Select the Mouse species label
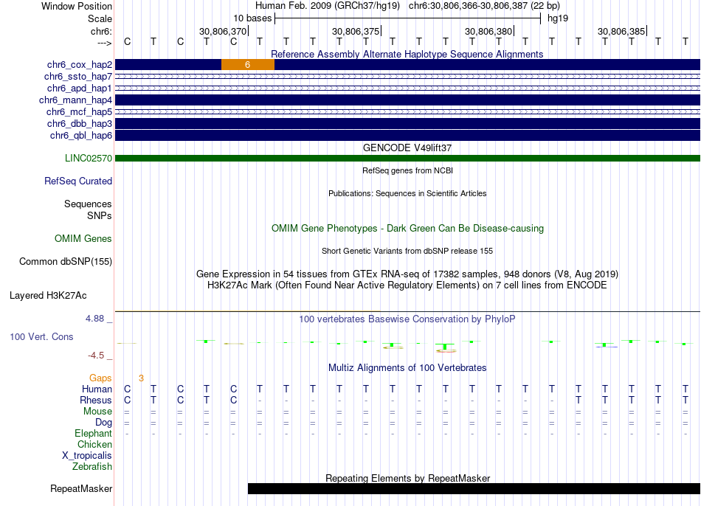This screenshot has width=701, height=506. (97, 412)
